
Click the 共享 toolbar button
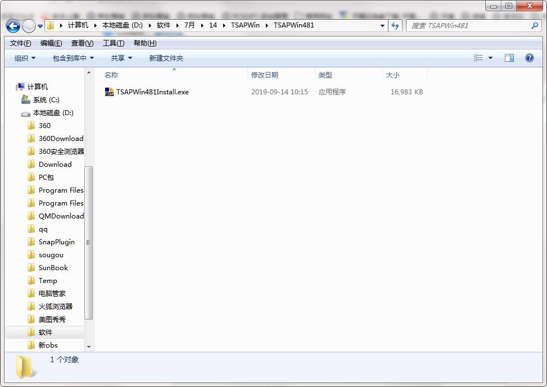click(x=121, y=58)
